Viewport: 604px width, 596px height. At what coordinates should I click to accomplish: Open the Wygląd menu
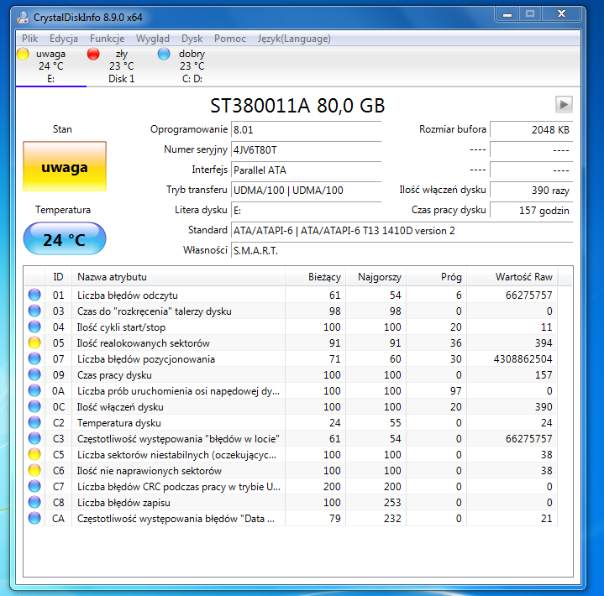point(153,39)
